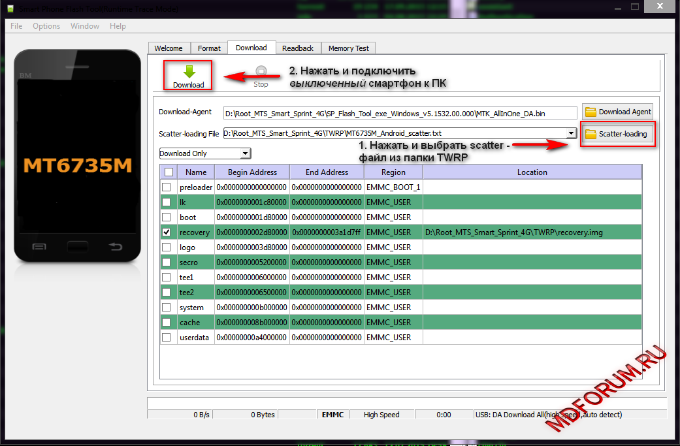Switch to the Memory Test tab

(x=348, y=48)
